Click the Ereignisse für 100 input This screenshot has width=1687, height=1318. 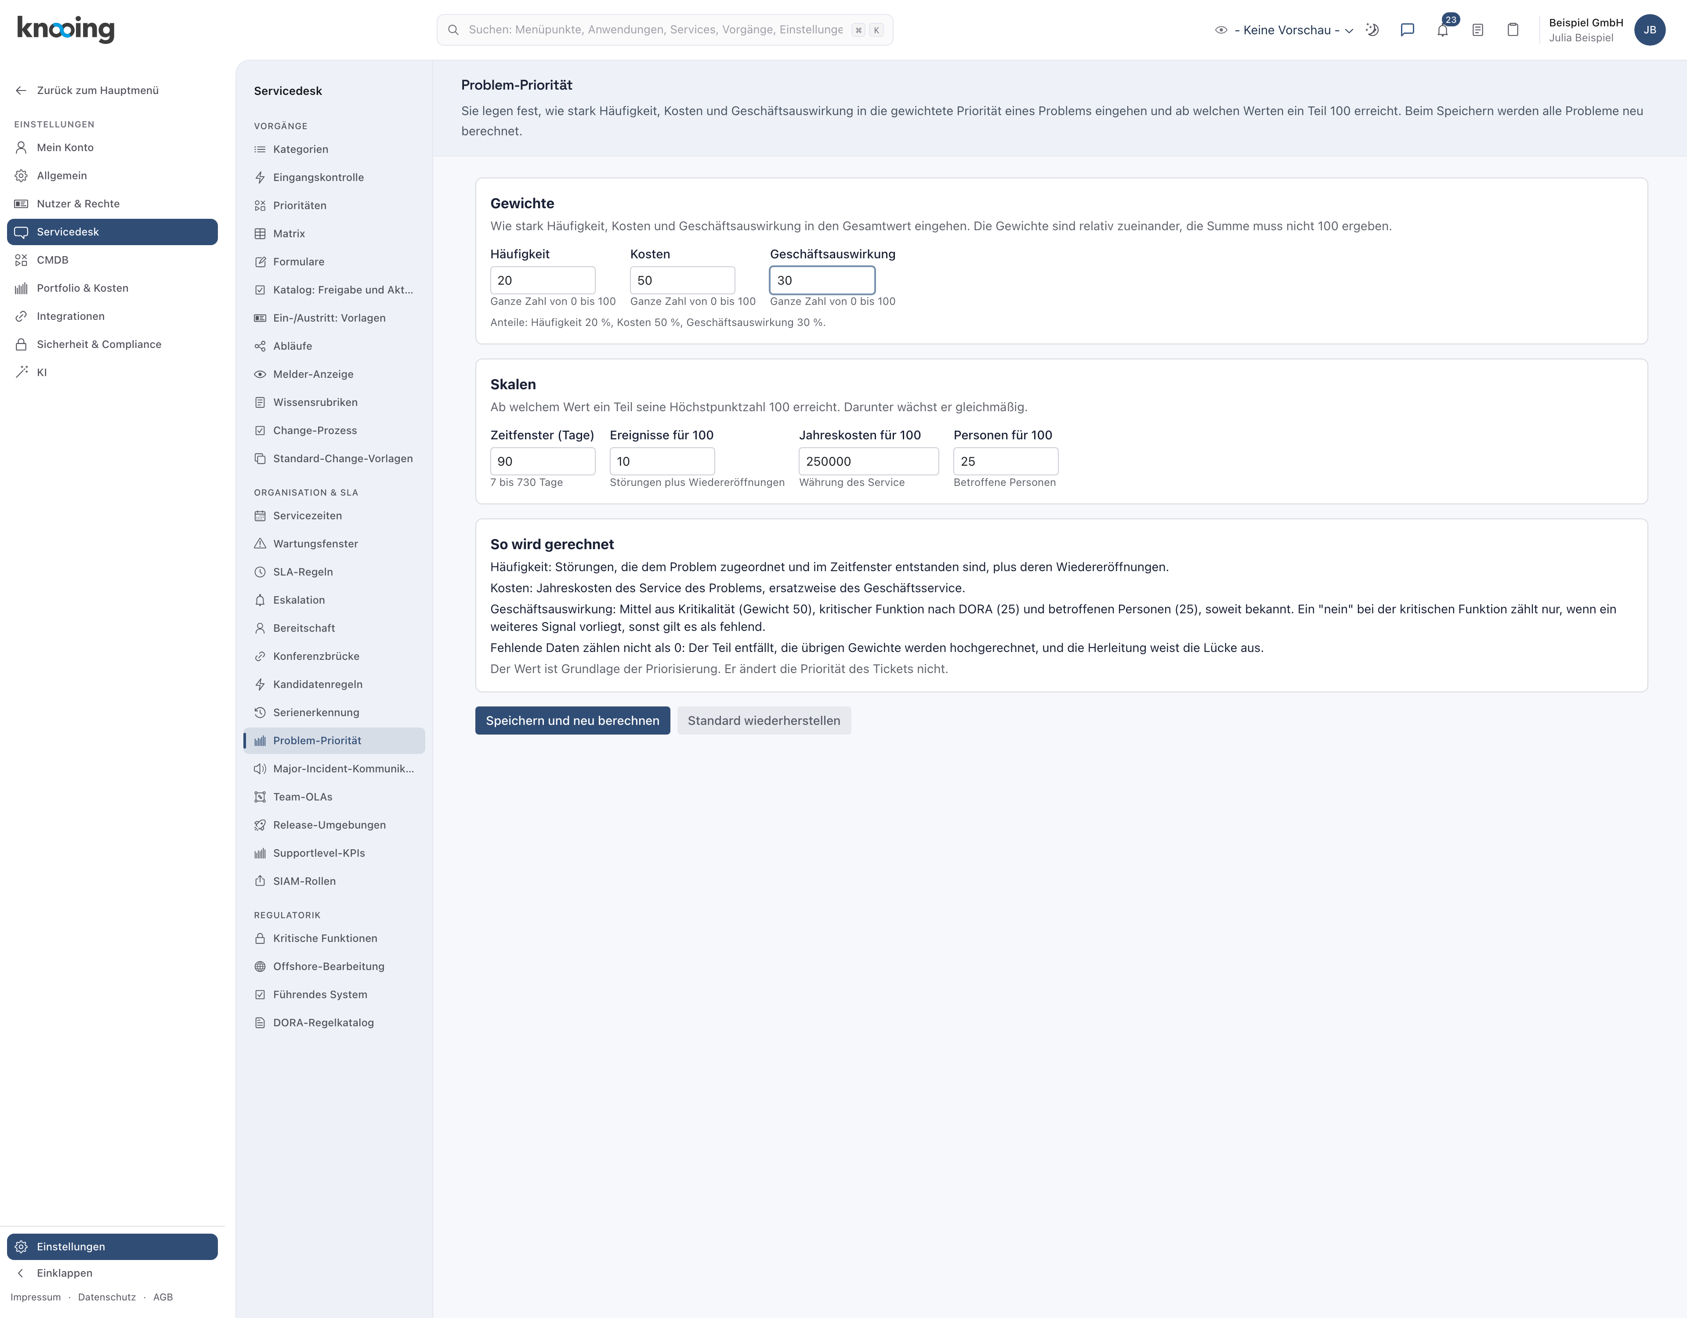(x=662, y=461)
